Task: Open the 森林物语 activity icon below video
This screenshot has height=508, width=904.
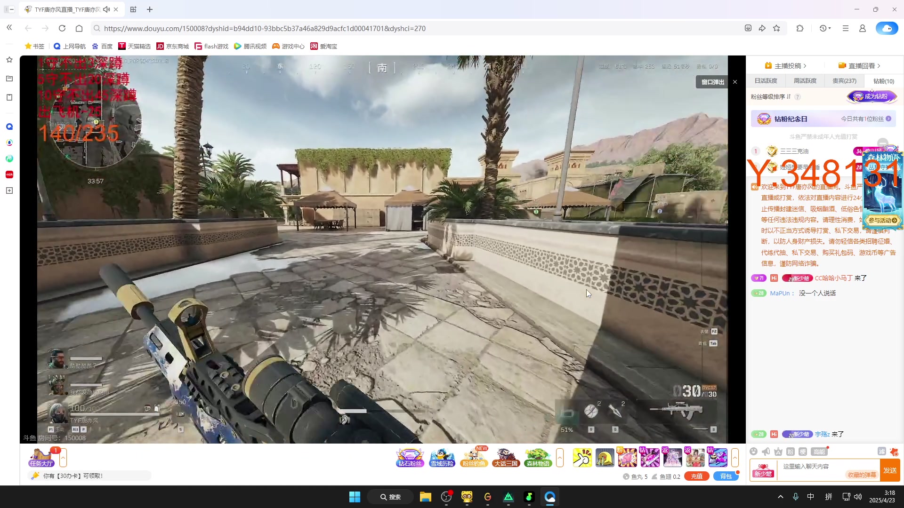Action: tap(538, 458)
